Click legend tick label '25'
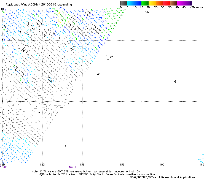The width and height of the screenshot is (204, 179). (x=156, y=7)
